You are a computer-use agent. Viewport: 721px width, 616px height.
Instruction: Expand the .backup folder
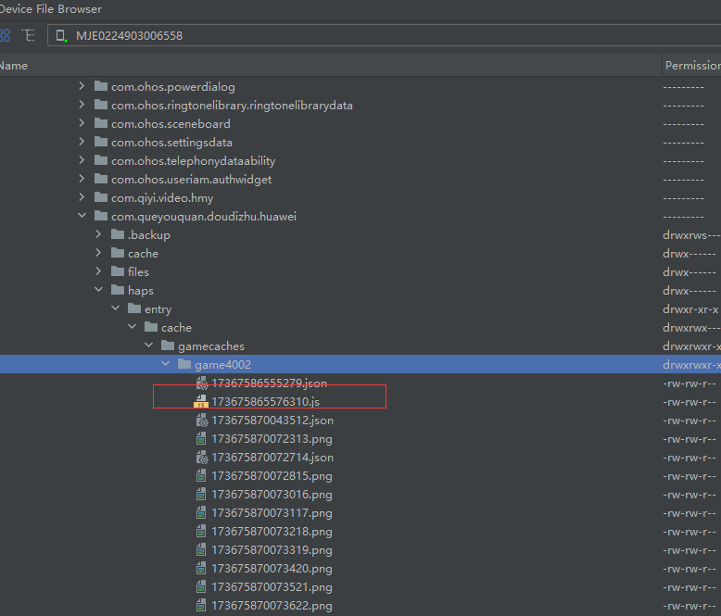click(x=98, y=234)
